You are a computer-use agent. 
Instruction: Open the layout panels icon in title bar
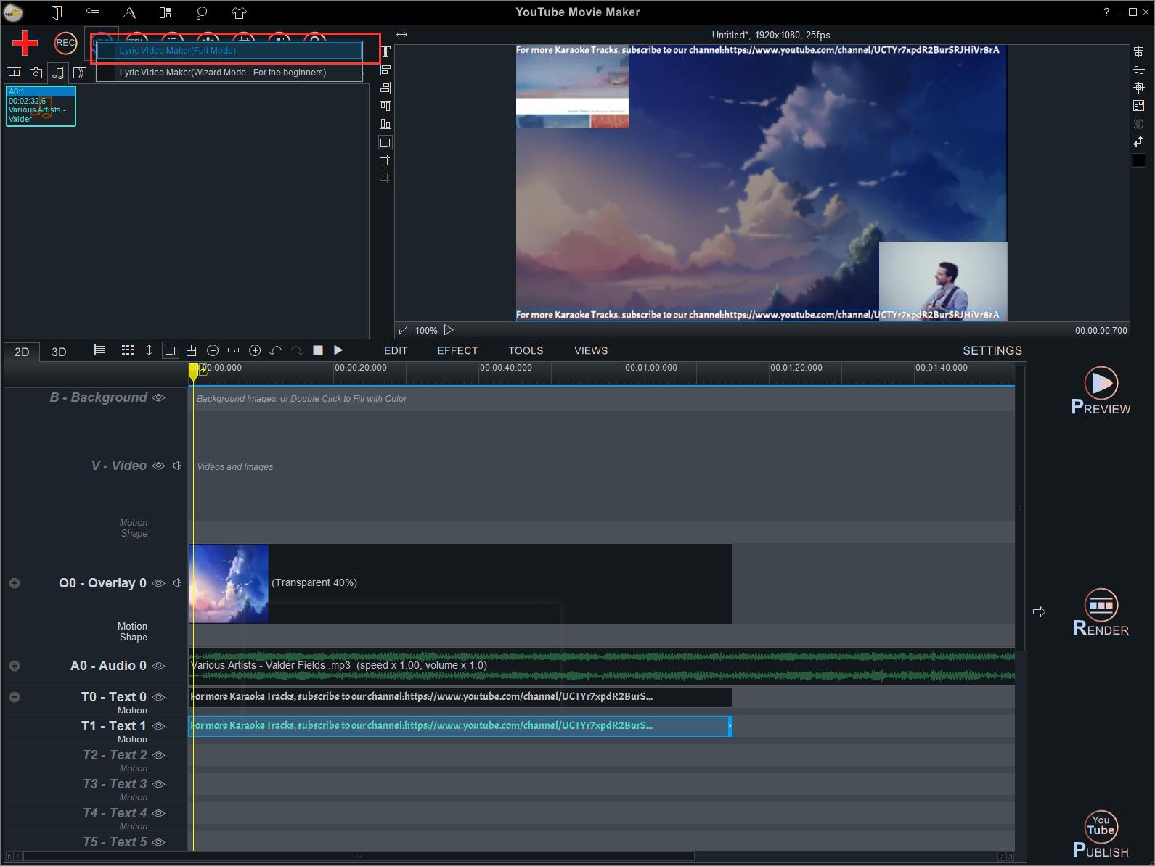165,12
